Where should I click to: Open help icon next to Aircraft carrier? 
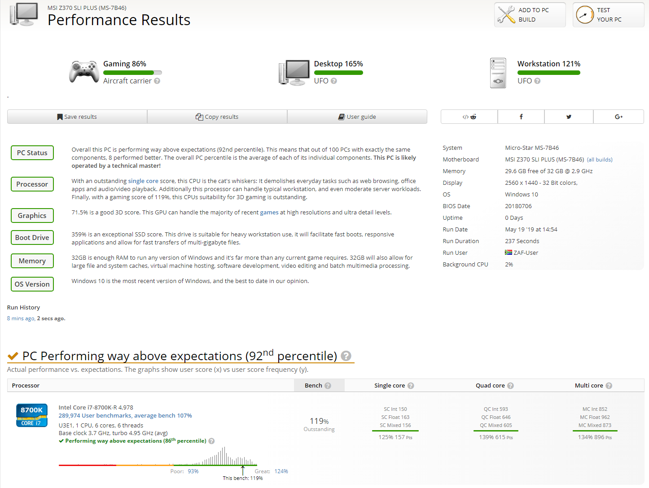157,81
